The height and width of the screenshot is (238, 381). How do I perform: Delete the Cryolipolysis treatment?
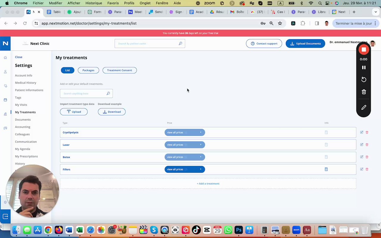367,132
